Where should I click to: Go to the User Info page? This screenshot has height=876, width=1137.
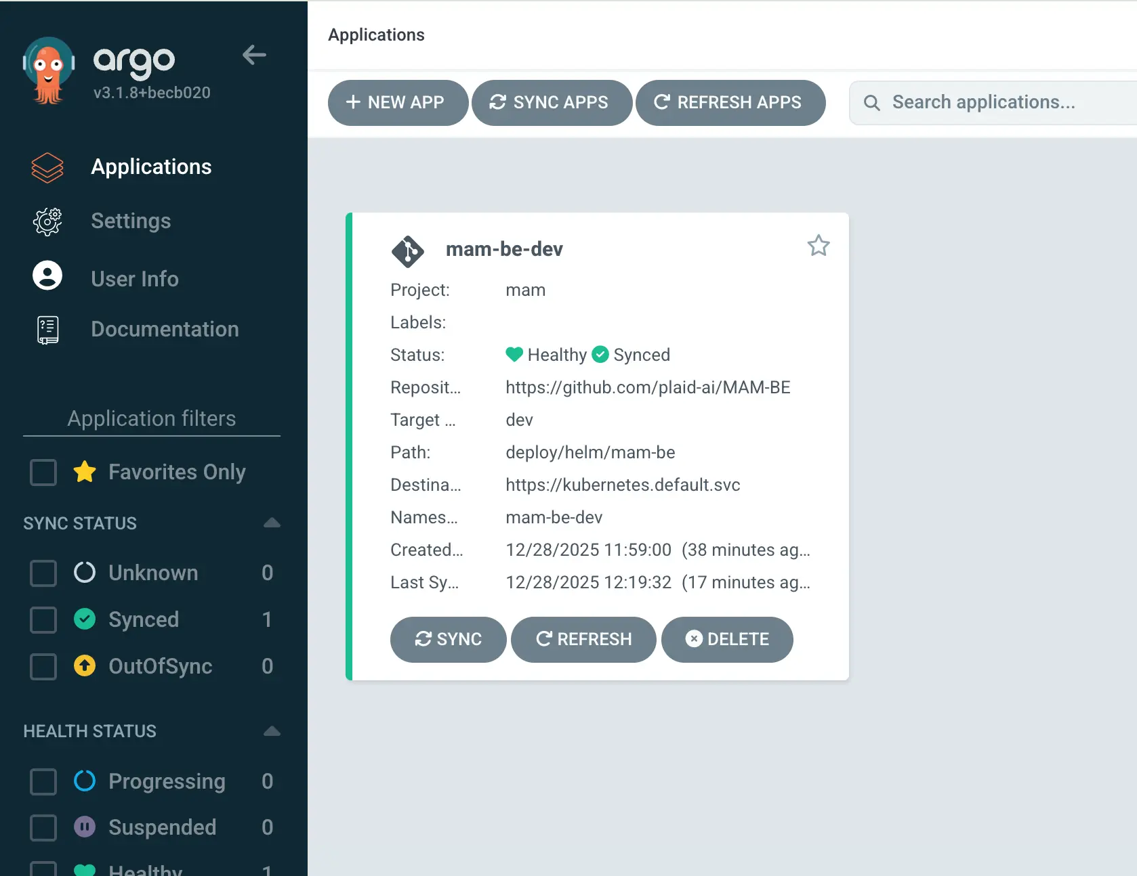click(x=135, y=279)
